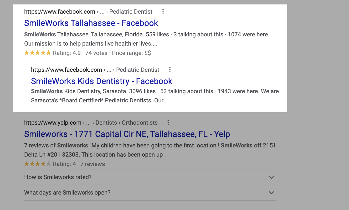Viewport: 349px width, 210px height.
Task: Open three-dot menu beside SmileWorks Kids Dentistry
Action: pos(170,70)
